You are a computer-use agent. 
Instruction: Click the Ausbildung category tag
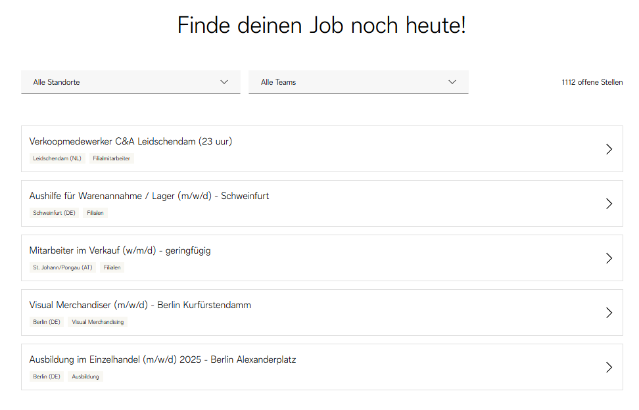(85, 376)
